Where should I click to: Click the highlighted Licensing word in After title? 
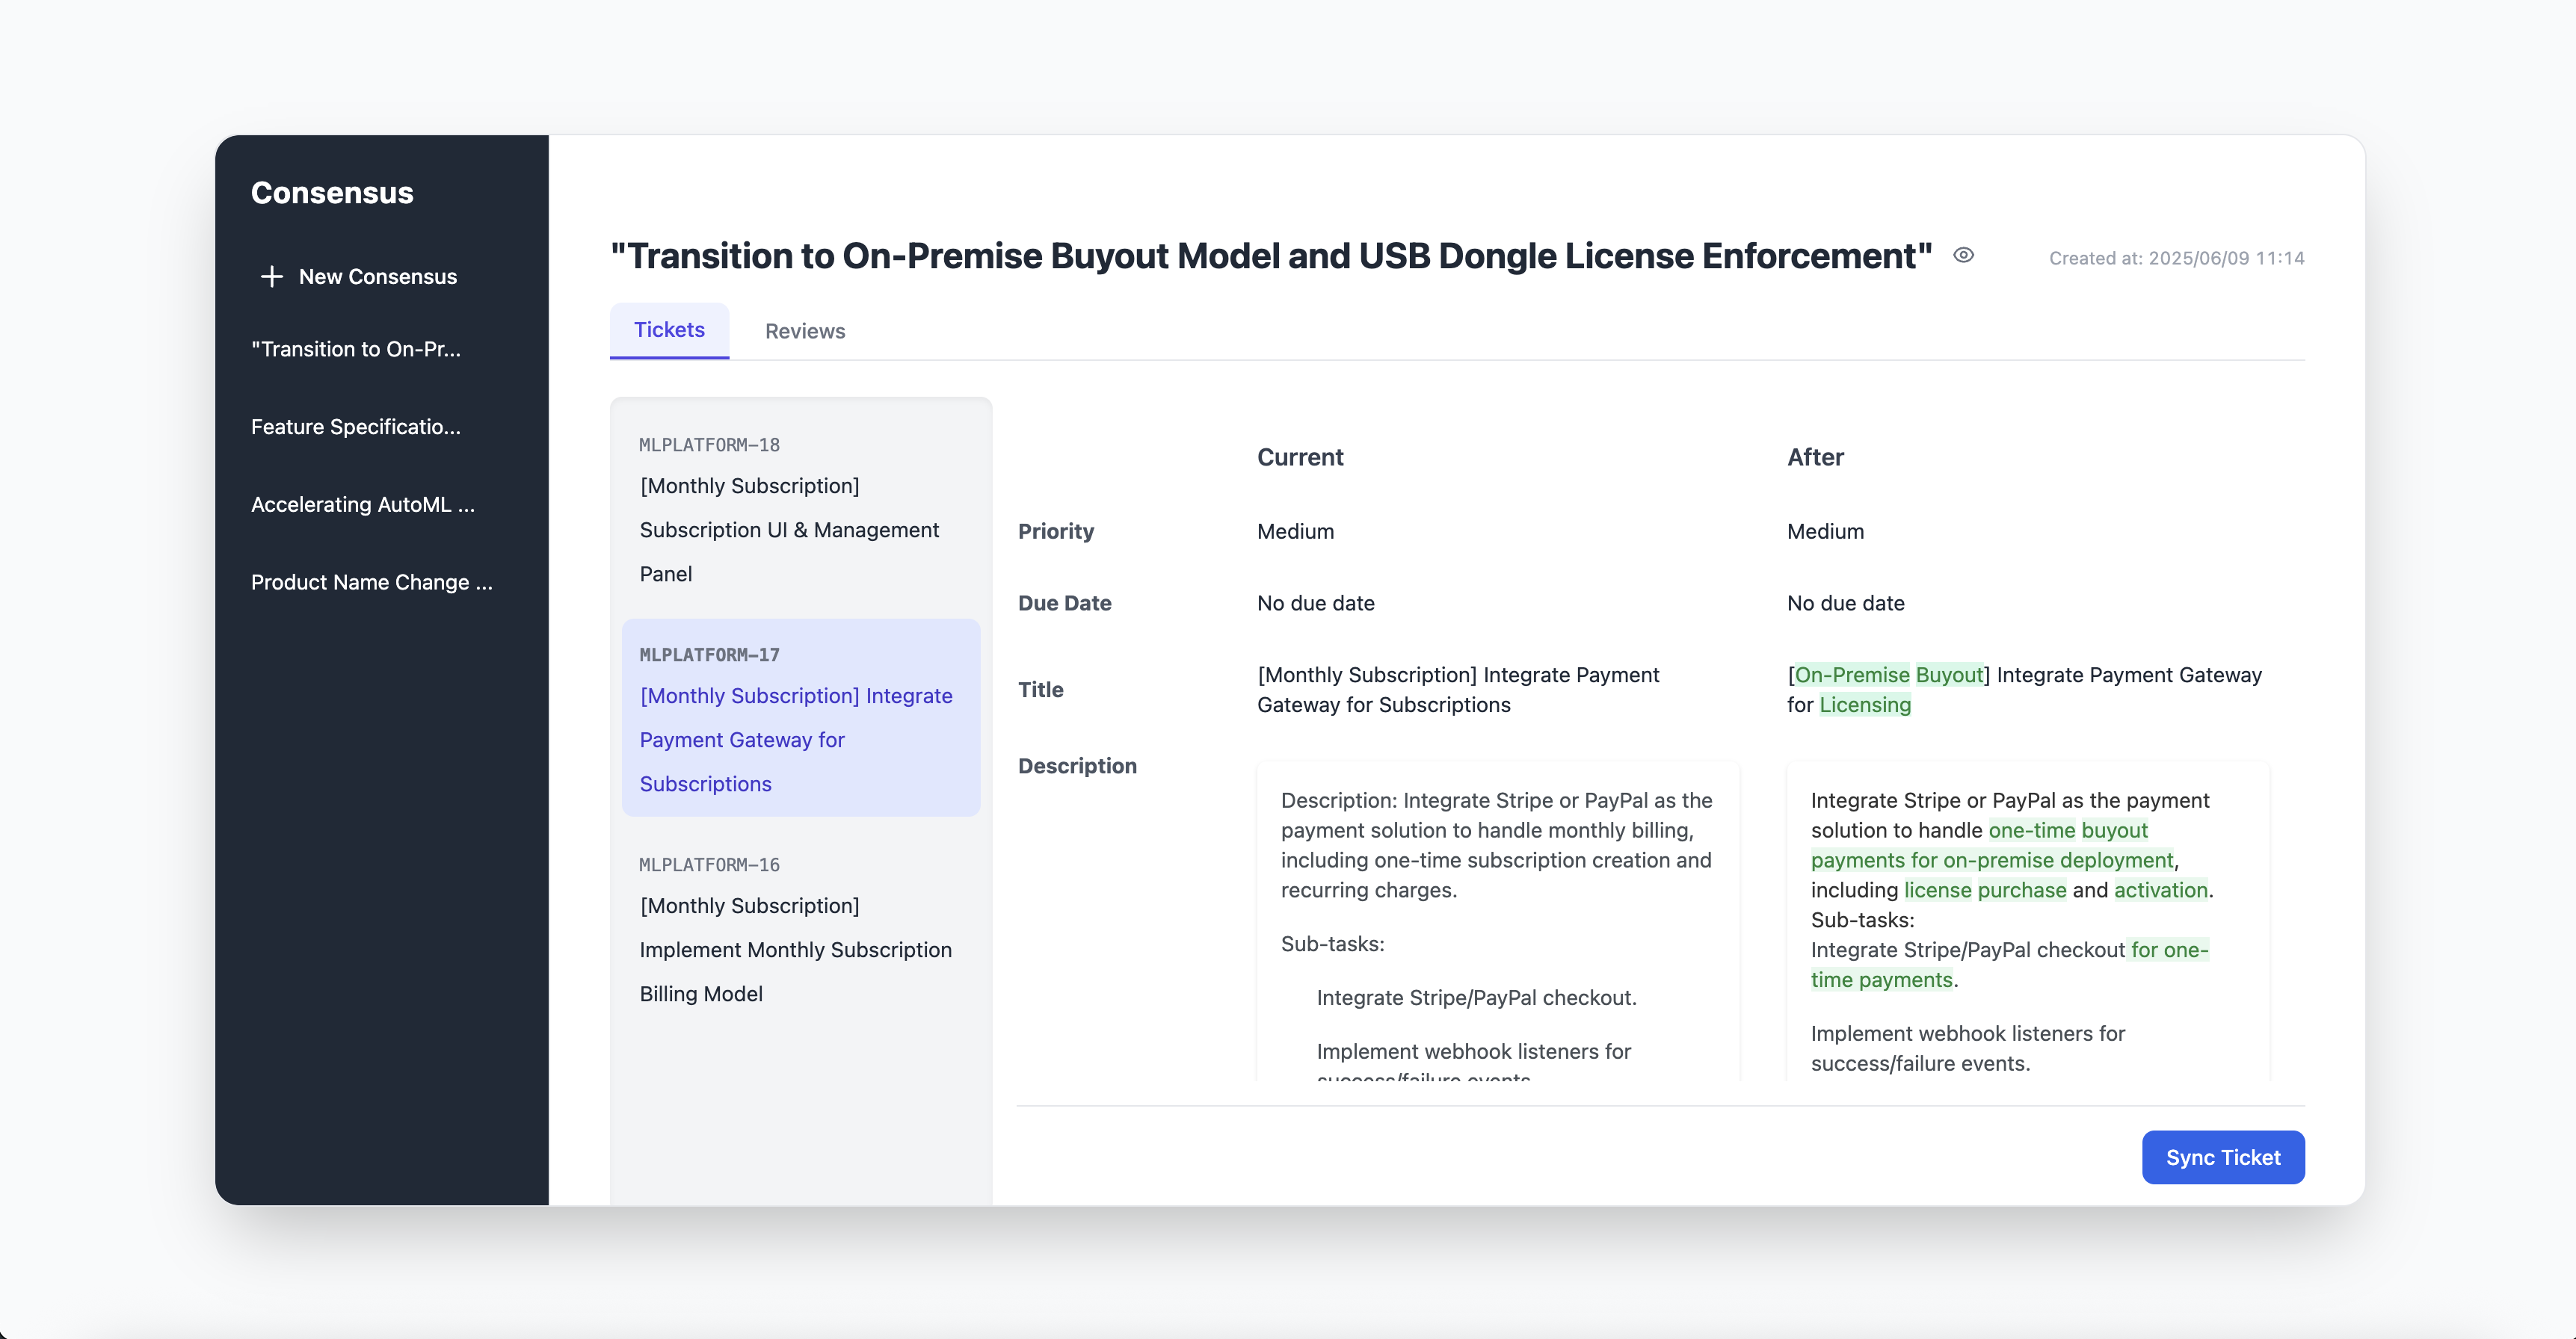coord(1864,705)
